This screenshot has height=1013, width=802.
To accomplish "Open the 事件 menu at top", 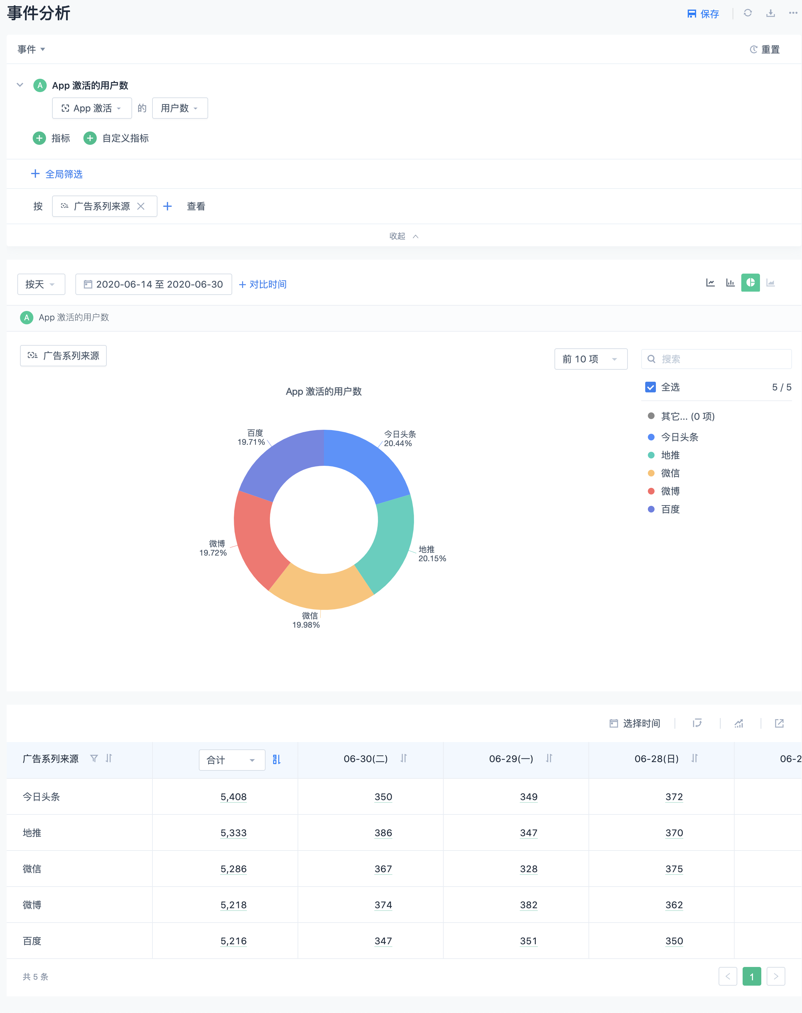I will 31,49.
